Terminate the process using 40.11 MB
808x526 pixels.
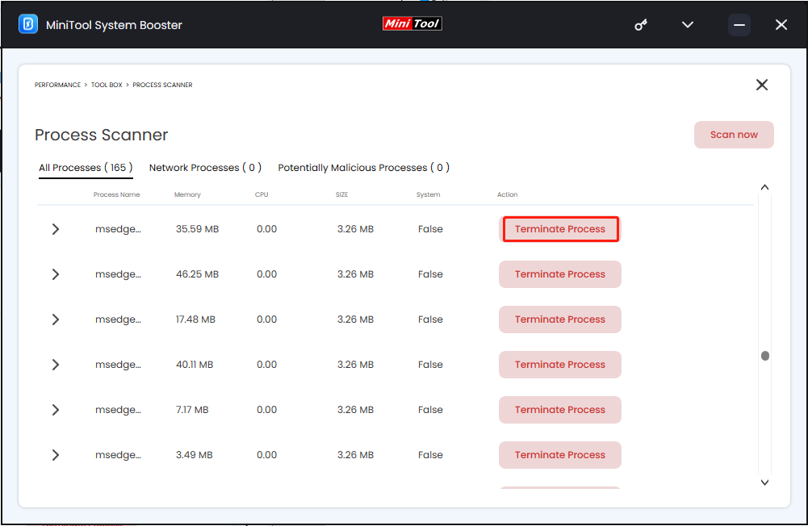pyautogui.click(x=560, y=365)
